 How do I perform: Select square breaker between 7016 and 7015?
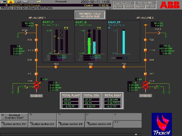click(36, 50)
